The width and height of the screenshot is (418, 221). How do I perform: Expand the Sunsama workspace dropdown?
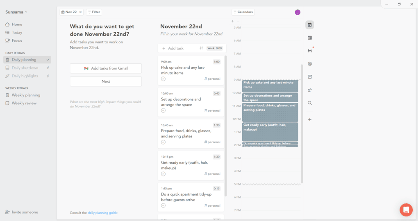(x=16, y=12)
